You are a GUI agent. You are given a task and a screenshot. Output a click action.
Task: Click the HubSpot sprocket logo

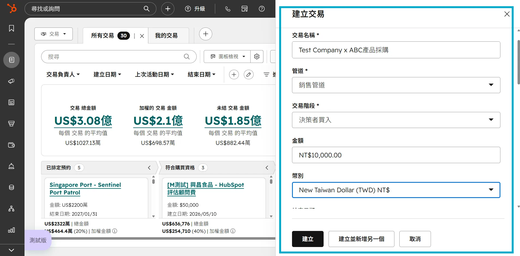coord(11,8)
